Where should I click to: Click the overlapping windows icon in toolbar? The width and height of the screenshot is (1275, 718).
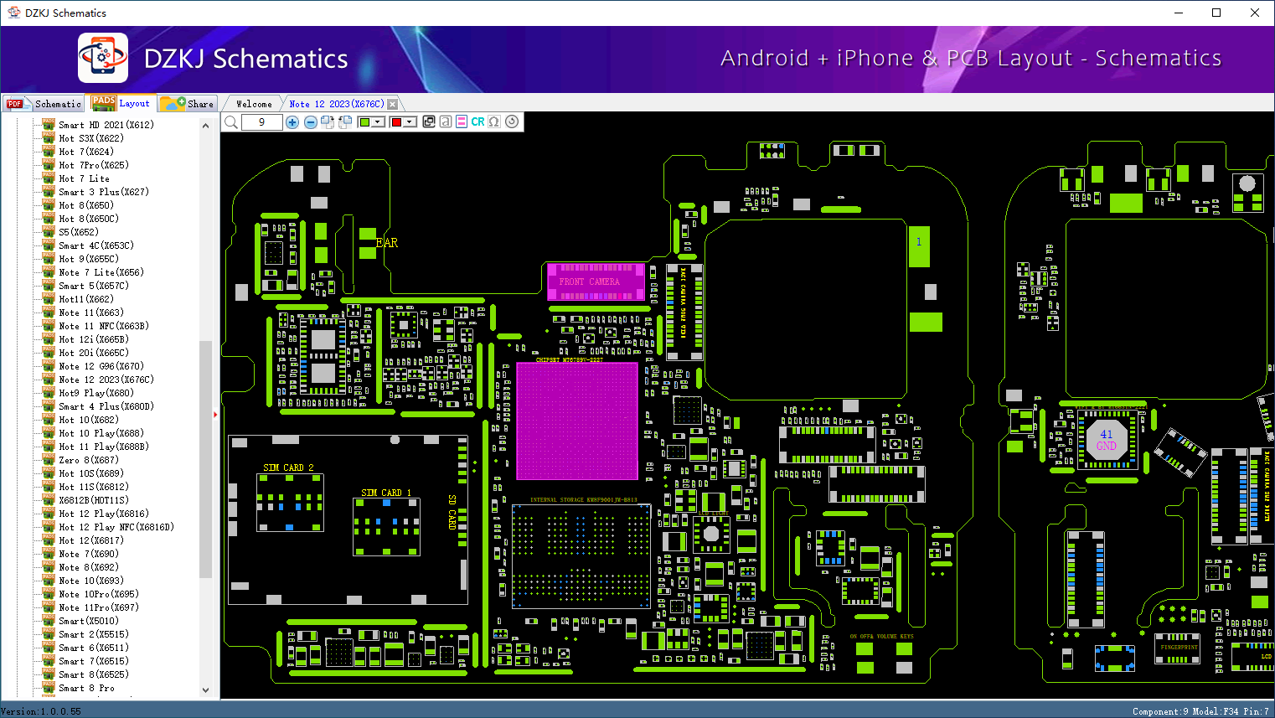pos(429,121)
